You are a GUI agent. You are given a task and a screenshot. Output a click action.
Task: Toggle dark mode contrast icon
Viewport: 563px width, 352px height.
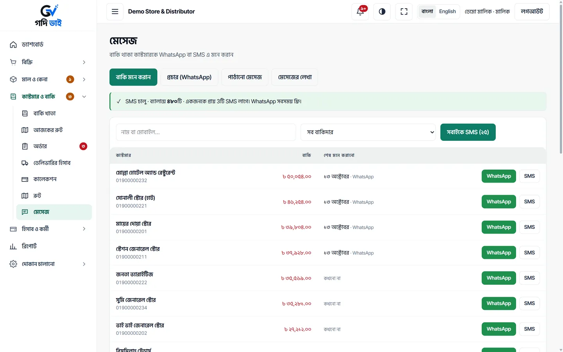(382, 12)
